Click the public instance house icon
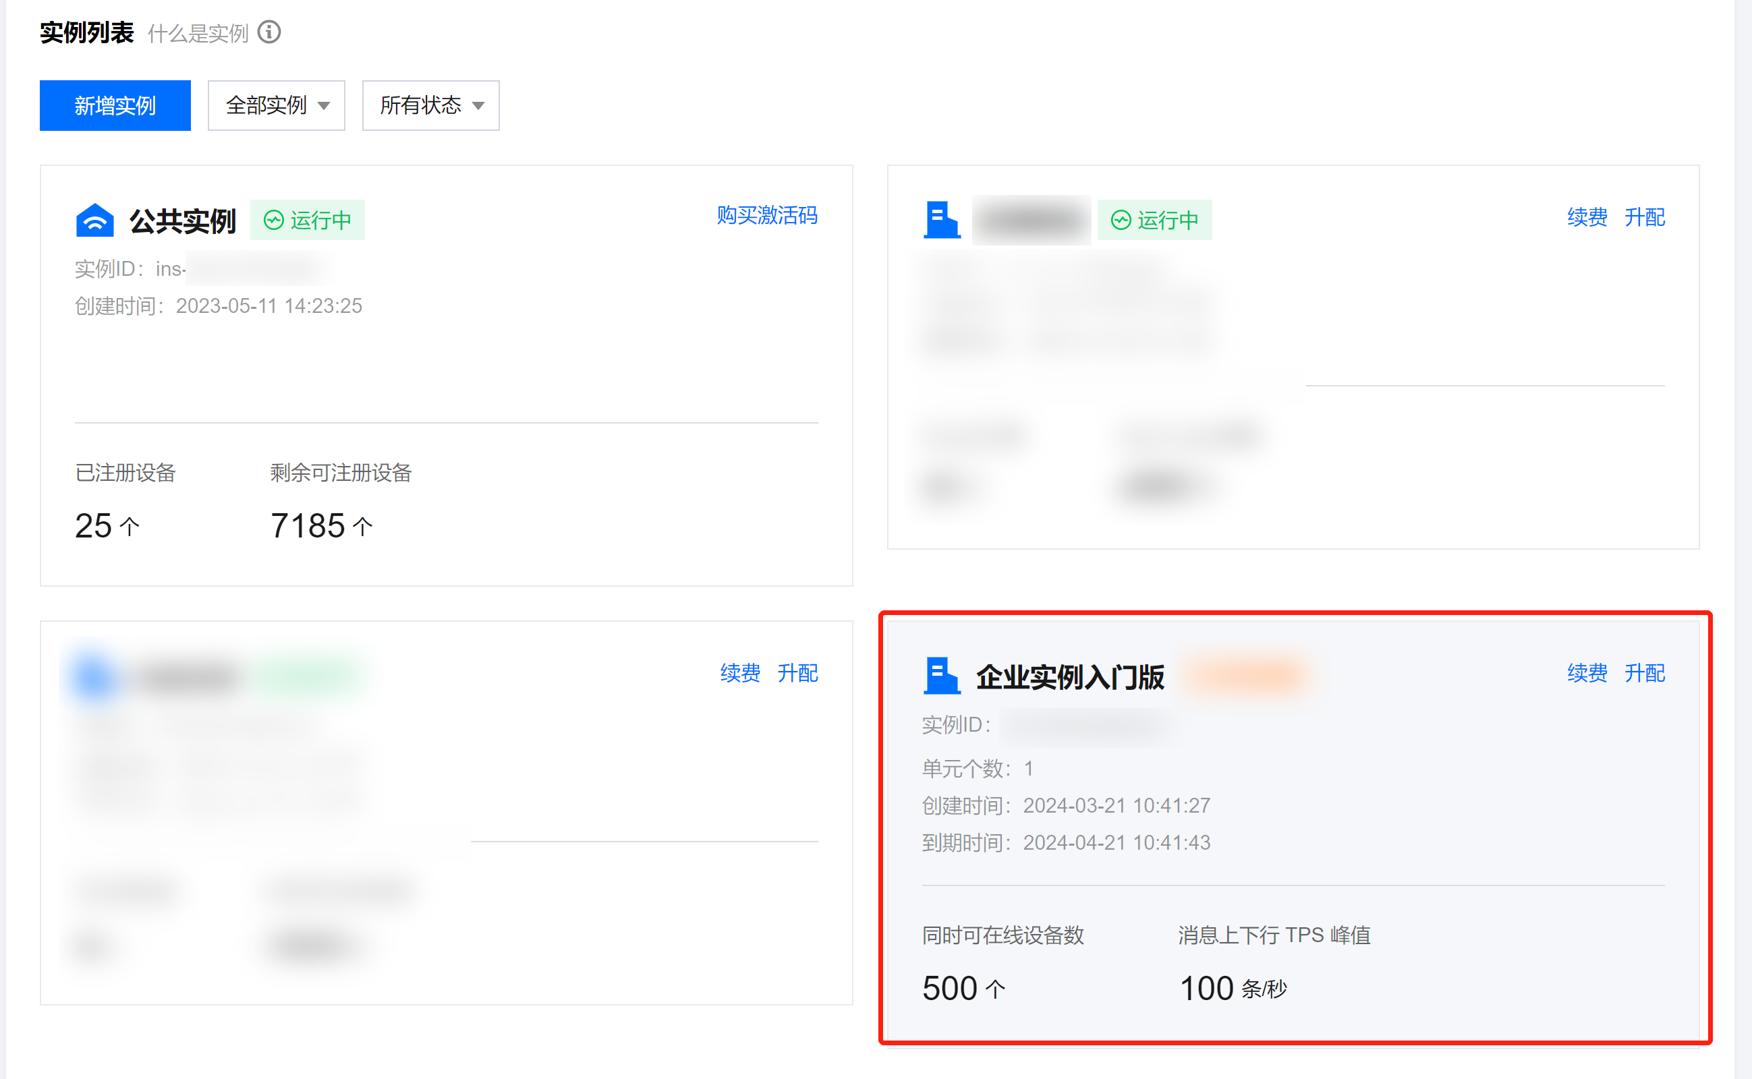 click(x=94, y=220)
